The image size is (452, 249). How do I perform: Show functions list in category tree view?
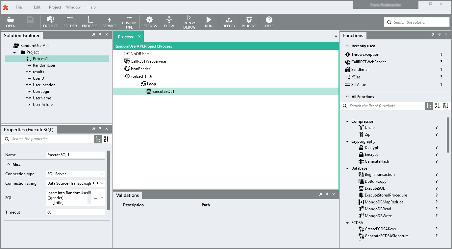click(429, 106)
